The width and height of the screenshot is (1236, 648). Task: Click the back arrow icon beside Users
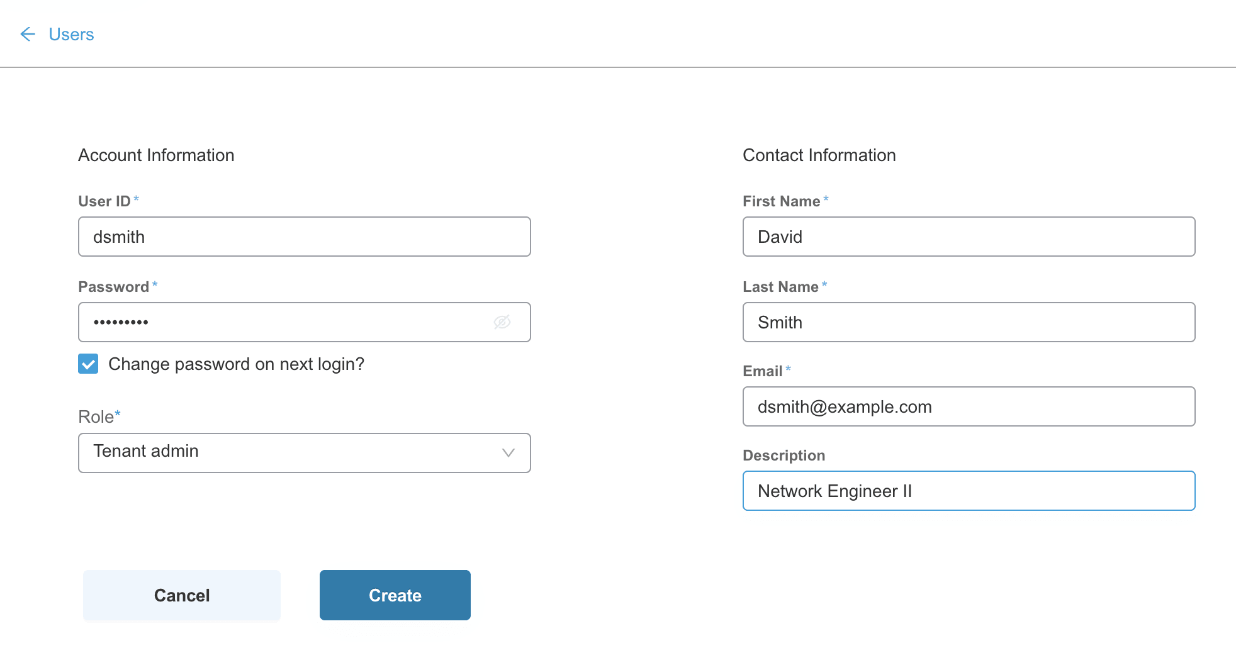[x=28, y=34]
